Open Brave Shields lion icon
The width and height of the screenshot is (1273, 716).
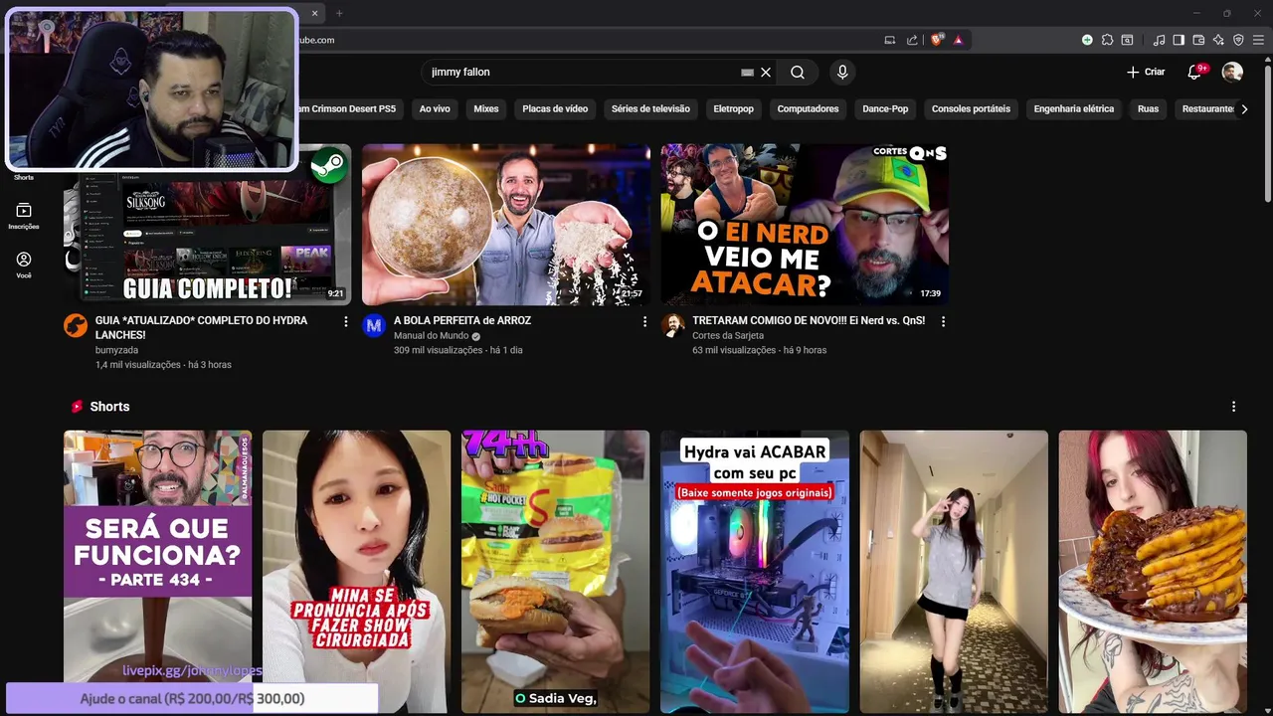click(x=936, y=40)
